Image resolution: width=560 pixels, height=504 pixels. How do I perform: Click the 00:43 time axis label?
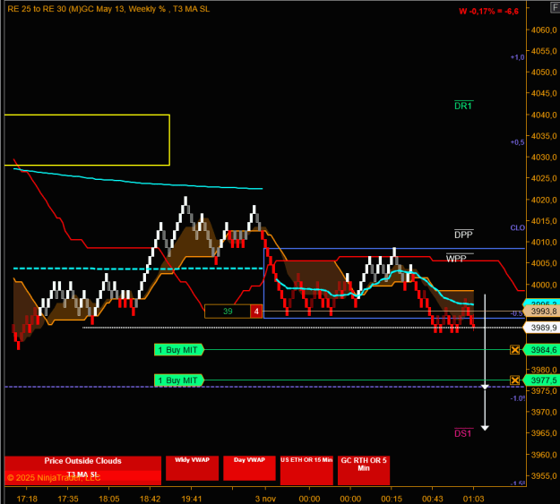432,499
